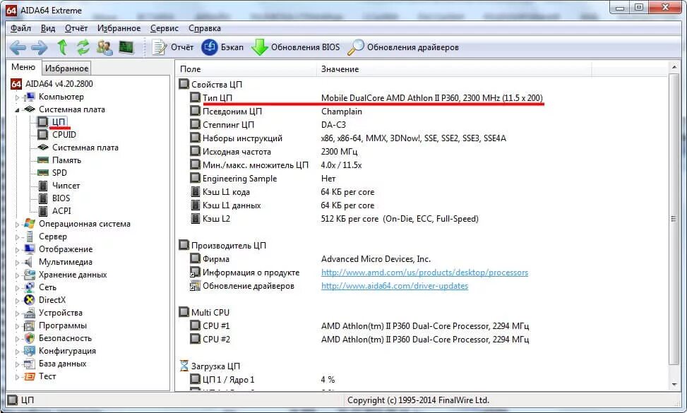Click the Бэкап toolbar button
The height and width of the screenshot is (413, 687).
[x=222, y=47]
